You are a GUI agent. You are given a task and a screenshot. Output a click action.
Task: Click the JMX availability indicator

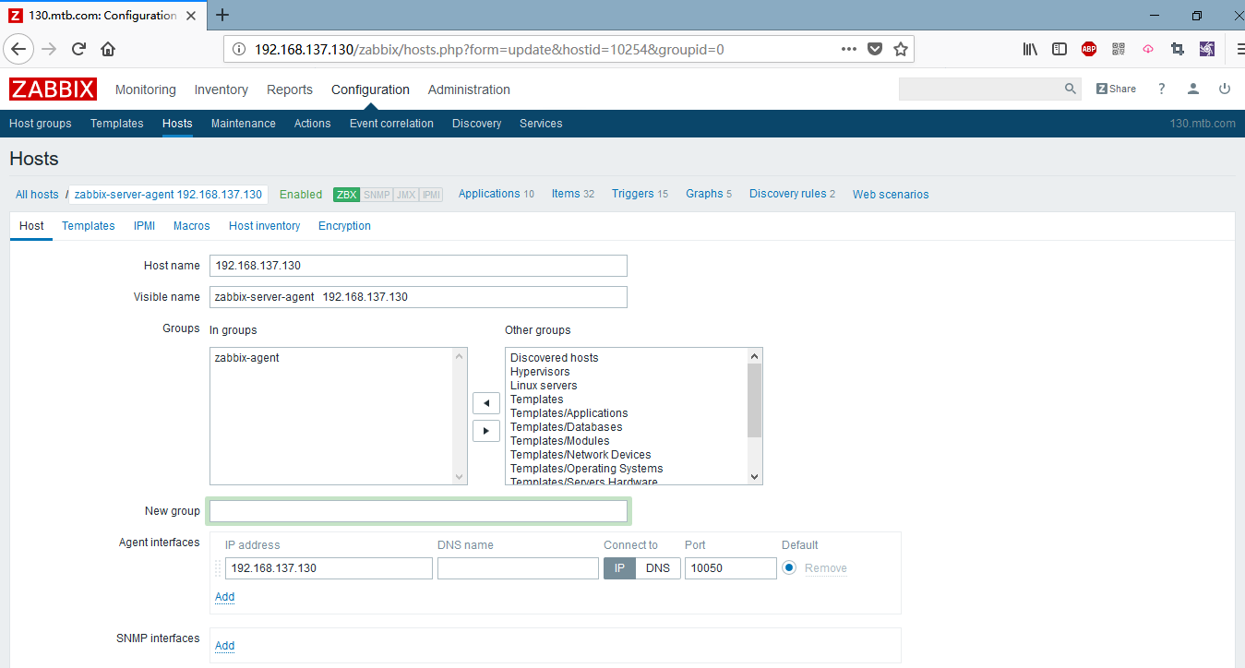coord(406,195)
